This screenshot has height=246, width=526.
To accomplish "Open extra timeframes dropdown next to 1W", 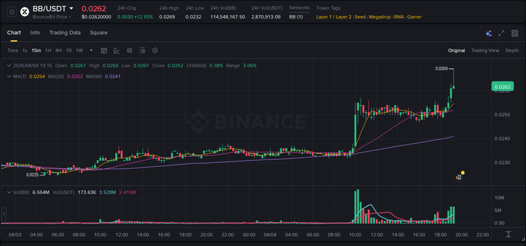I will [90, 50].
